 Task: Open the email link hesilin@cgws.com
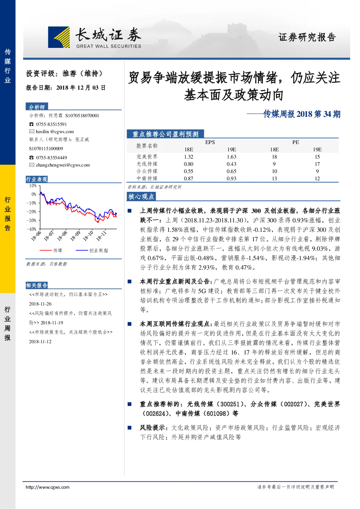(x=55, y=132)
